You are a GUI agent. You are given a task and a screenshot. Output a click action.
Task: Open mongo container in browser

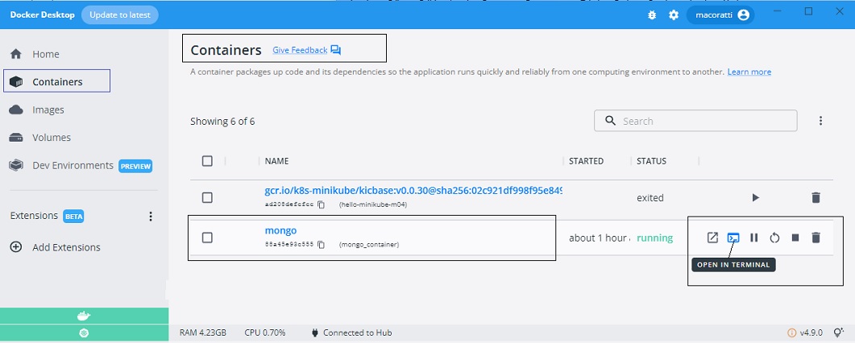(712, 238)
